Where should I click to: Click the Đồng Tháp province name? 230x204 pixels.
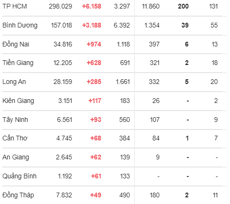click(x=18, y=195)
